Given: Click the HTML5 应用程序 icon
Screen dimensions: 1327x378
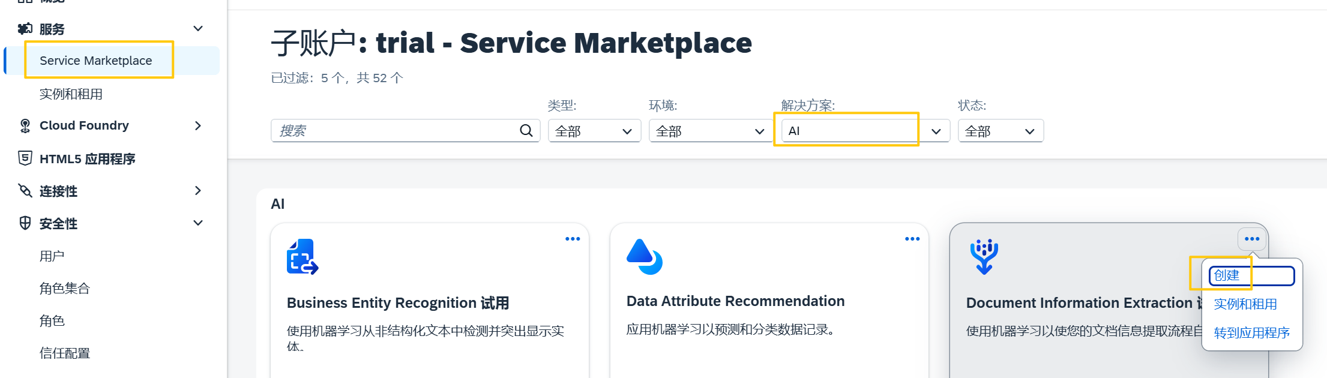Looking at the screenshot, I should point(25,158).
